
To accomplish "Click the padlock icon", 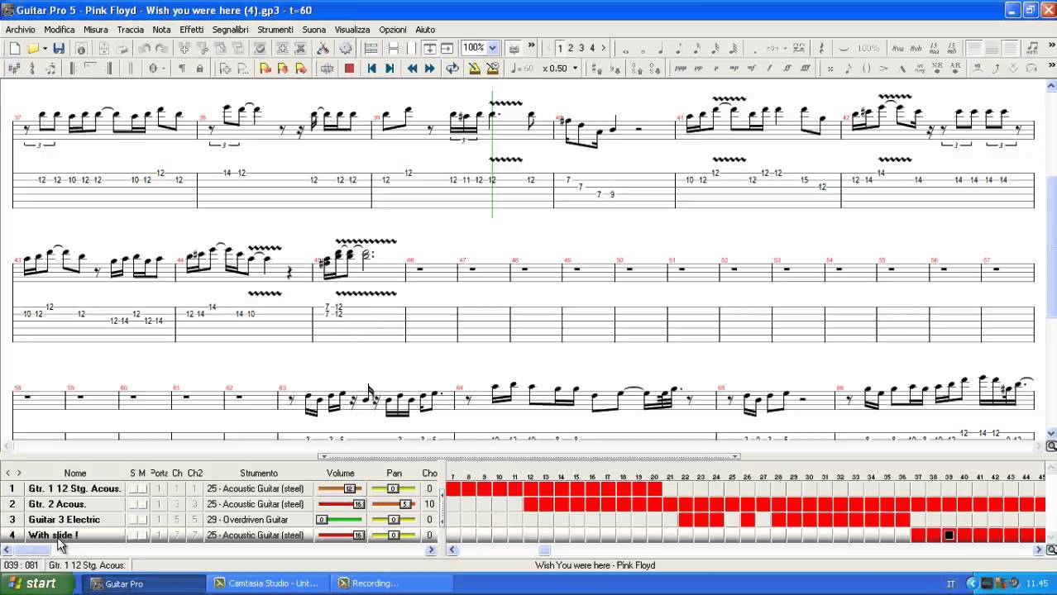I will click(199, 69).
